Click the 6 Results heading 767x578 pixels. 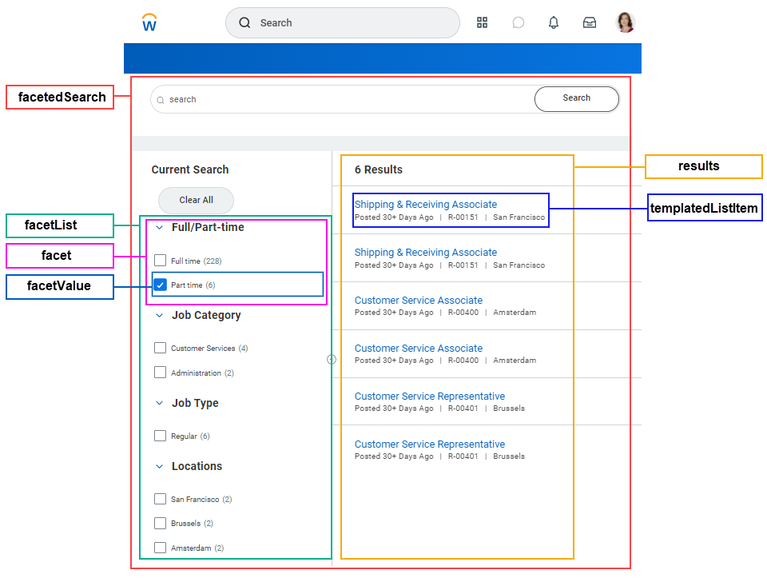379,169
